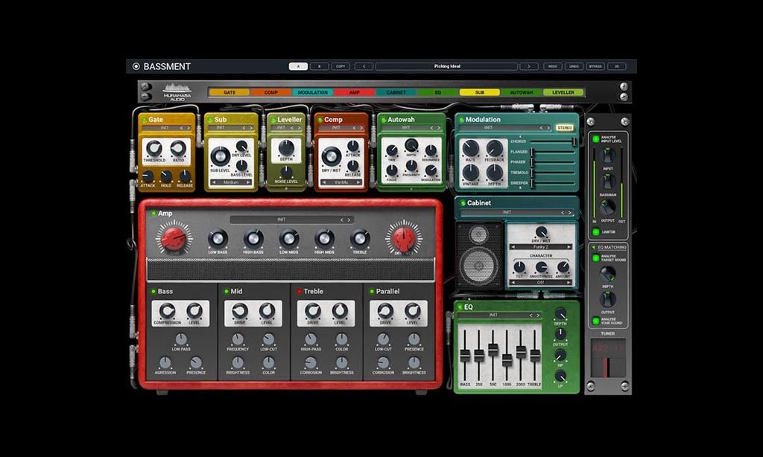
Task: Toggle the Gate pedal power LED
Action: [x=144, y=120]
